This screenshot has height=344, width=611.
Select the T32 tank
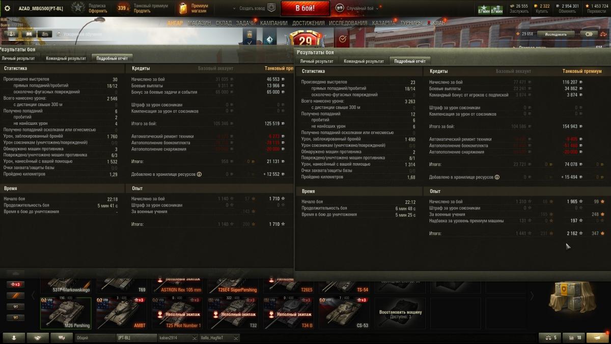click(x=233, y=313)
